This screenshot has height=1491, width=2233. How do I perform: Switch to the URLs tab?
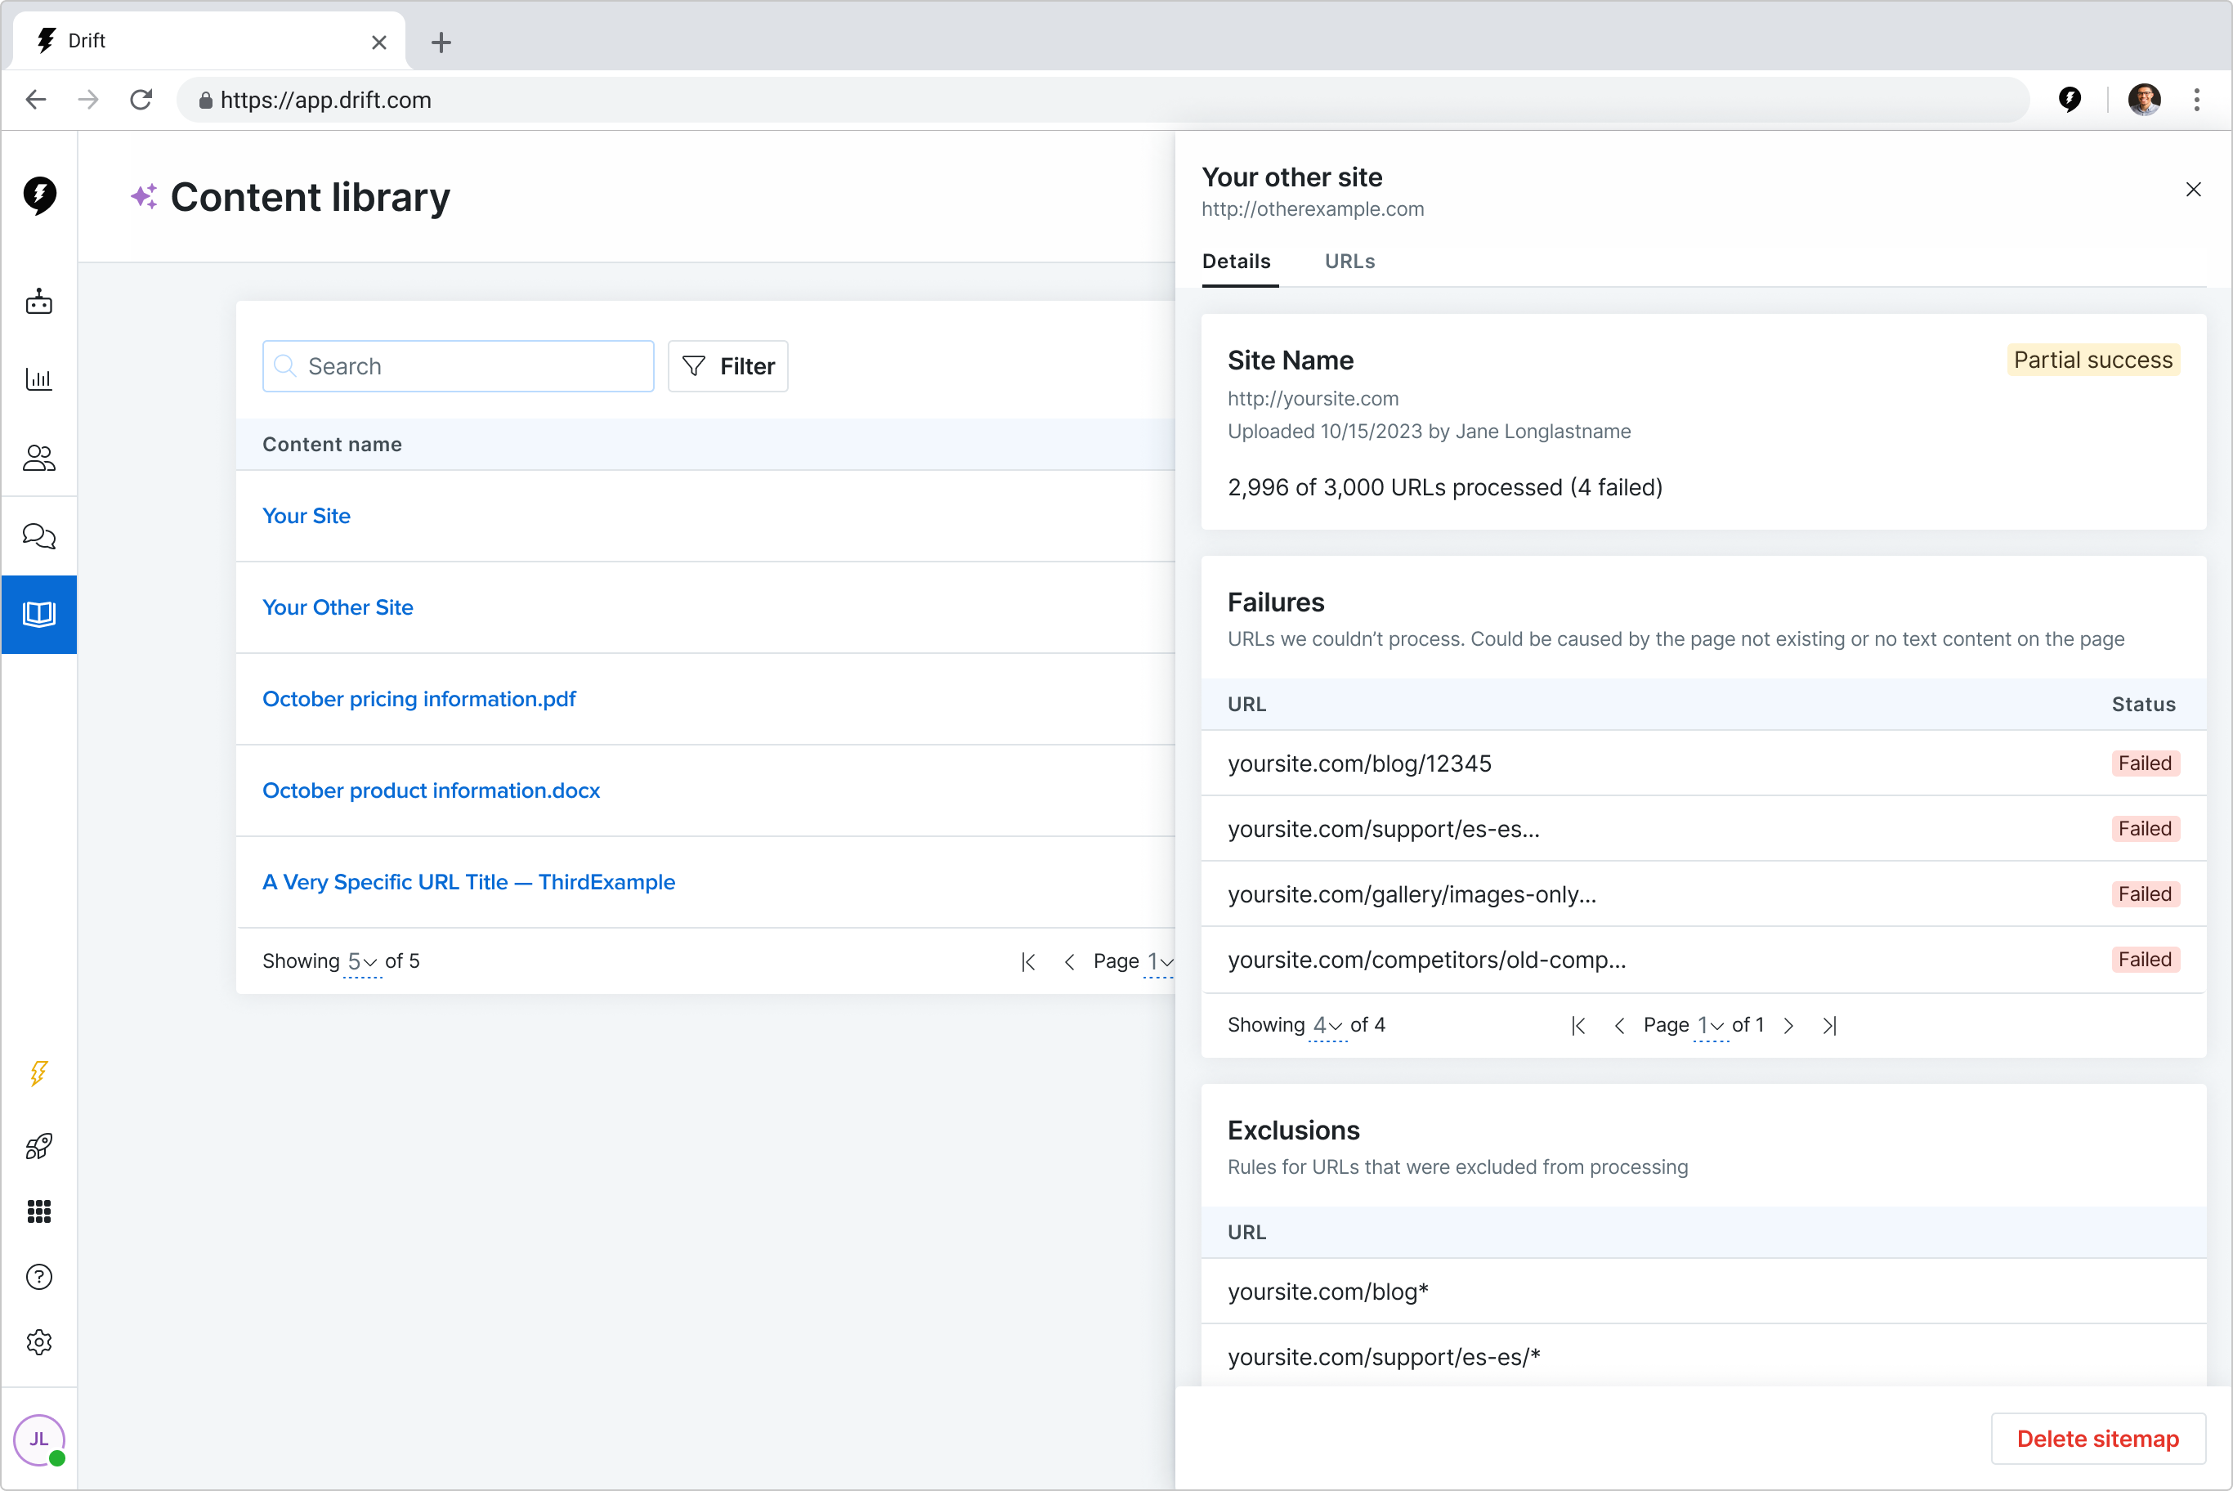point(1349,262)
